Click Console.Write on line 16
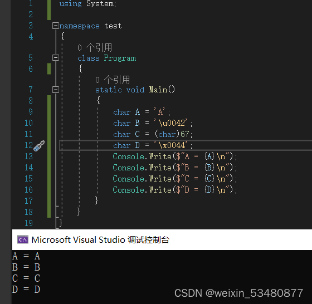The image size is (312, 304). point(142,190)
